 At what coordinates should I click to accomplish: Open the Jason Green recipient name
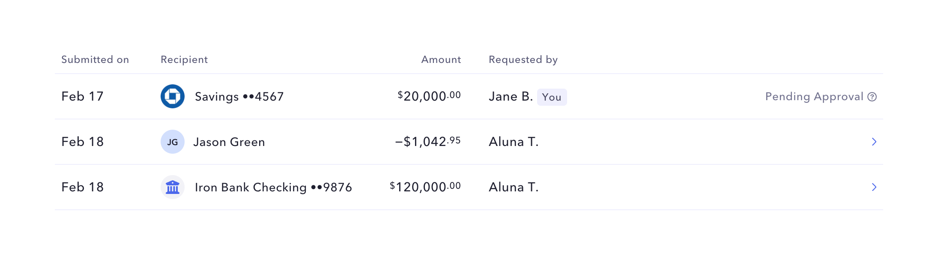point(229,142)
